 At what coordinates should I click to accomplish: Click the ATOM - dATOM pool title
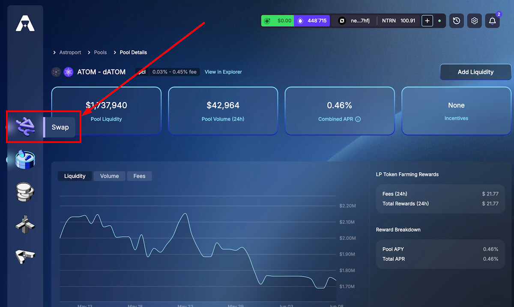pos(101,72)
